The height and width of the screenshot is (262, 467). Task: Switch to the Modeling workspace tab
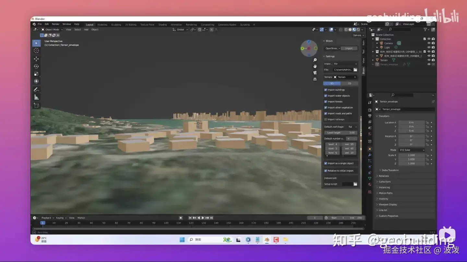tap(102, 25)
